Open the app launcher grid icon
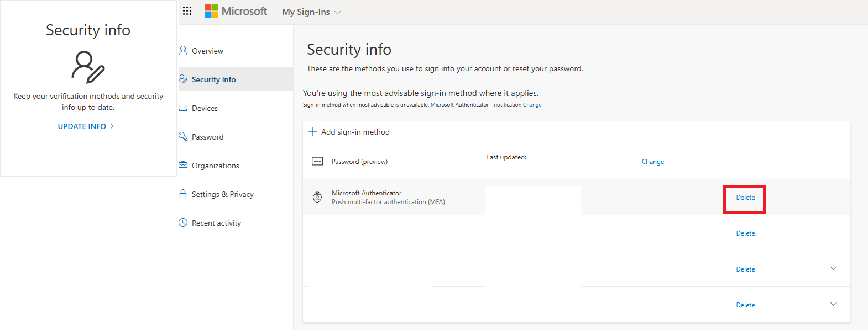This screenshot has height=330, width=868. (187, 11)
